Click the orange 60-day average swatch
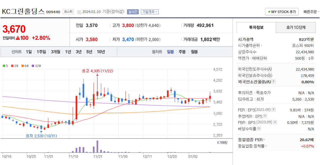Viewport: 320px width, 165px height. click(x=23, y=66)
